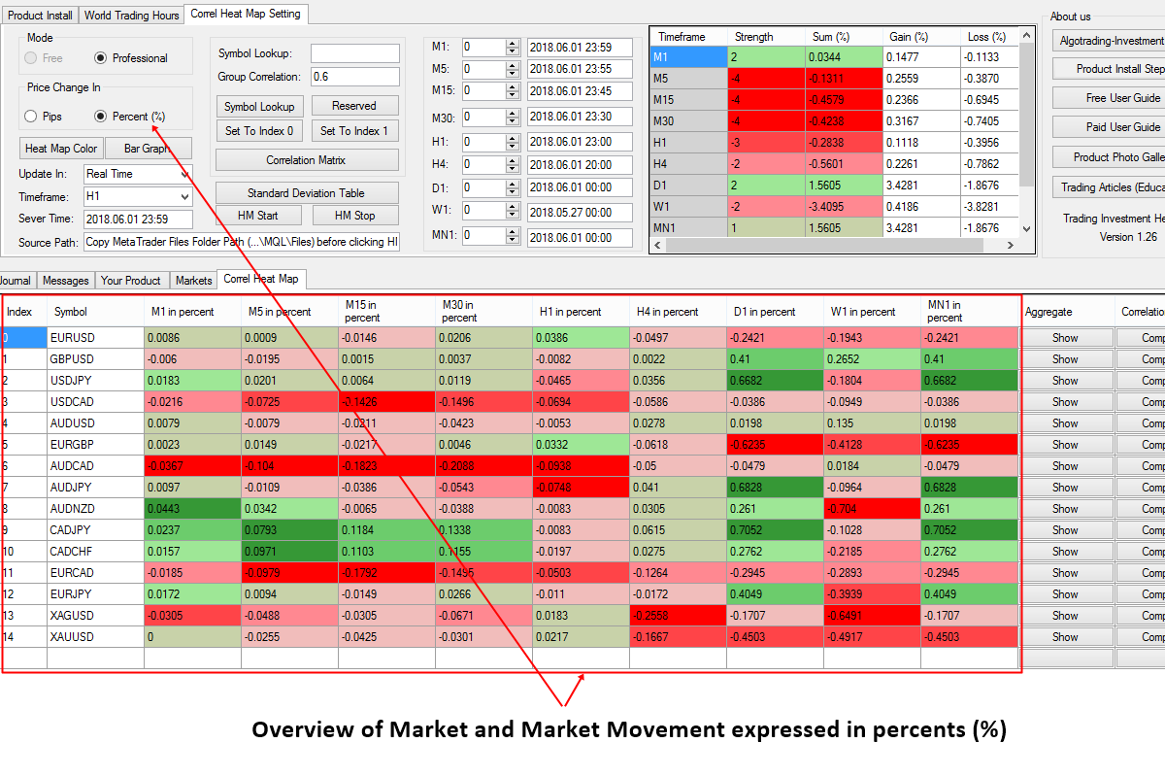
Task: Click the HM Stop button
Action: pos(355,215)
